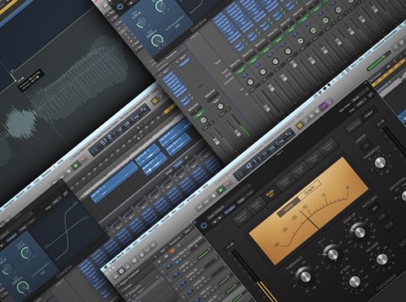Screen dimensions: 406x302
Task: Click the Compressor plugin power button
Action: tap(203, 226)
